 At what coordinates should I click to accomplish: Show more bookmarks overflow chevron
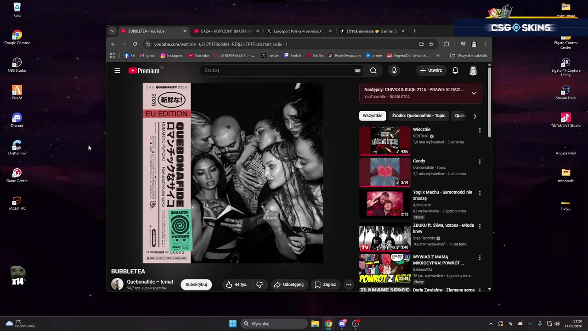[438, 55]
